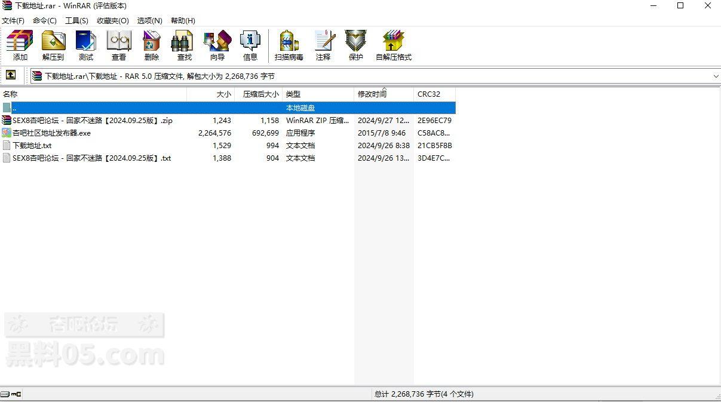Image resolution: width=721 pixels, height=402 pixels.
Task: Open the 自解压格式 SFX icon
Action: click(394, 46)
